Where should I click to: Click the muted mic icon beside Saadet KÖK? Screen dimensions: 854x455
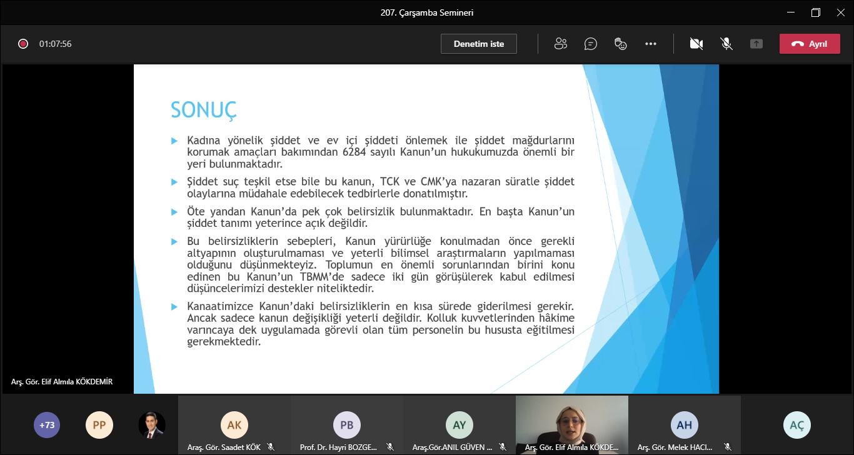click(x=271, y=447)
